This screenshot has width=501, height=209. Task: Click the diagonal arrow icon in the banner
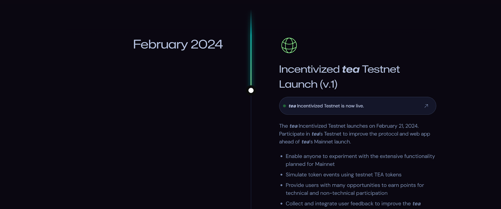[426, 106]
